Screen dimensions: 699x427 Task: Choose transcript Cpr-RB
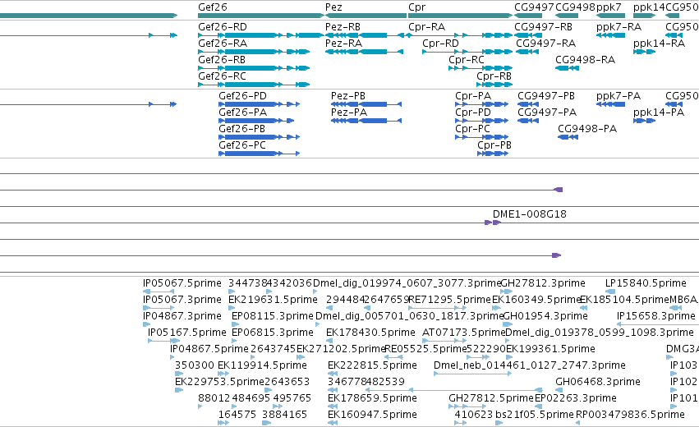[x=494, y=76]
